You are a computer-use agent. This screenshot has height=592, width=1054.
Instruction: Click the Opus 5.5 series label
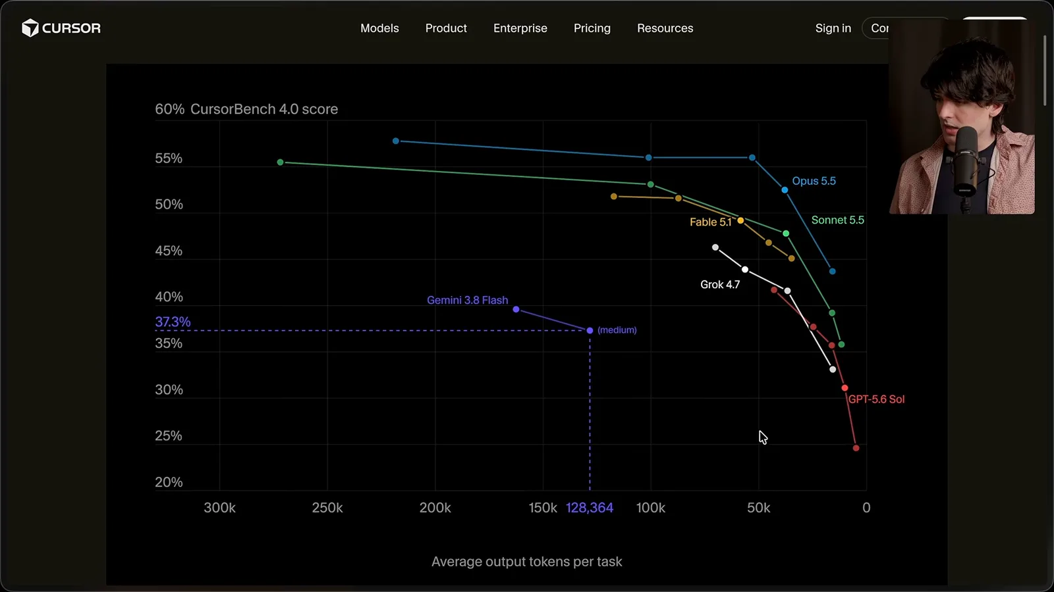click(x=814, y=181)
